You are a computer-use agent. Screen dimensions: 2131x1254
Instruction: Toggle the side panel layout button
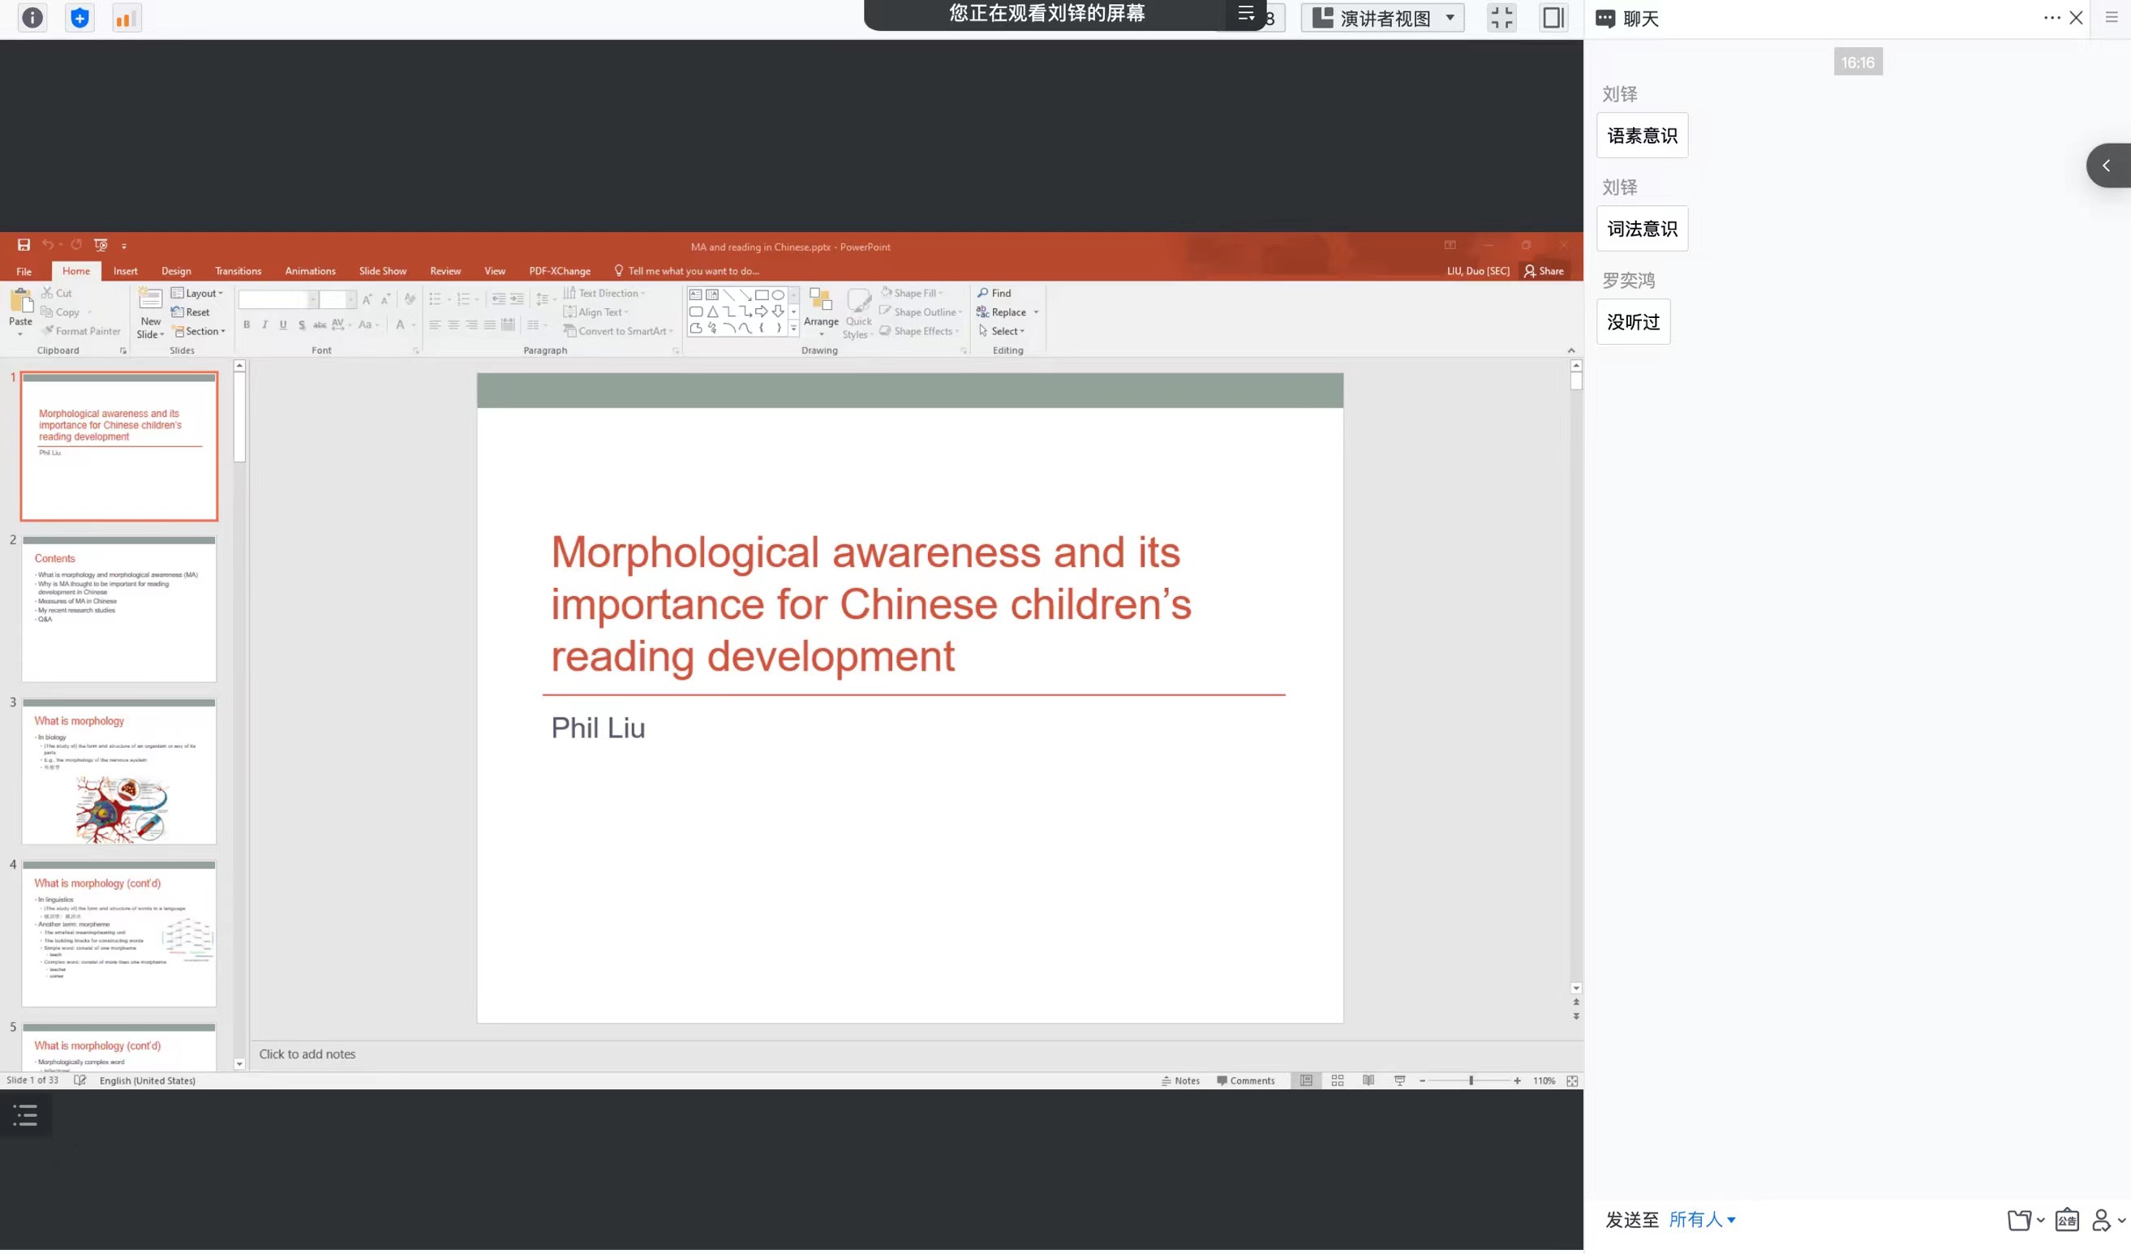click(1553, 18)
